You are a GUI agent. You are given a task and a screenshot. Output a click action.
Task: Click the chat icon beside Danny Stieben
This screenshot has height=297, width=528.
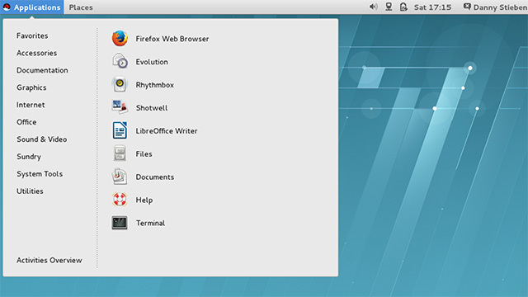point(467,7)
